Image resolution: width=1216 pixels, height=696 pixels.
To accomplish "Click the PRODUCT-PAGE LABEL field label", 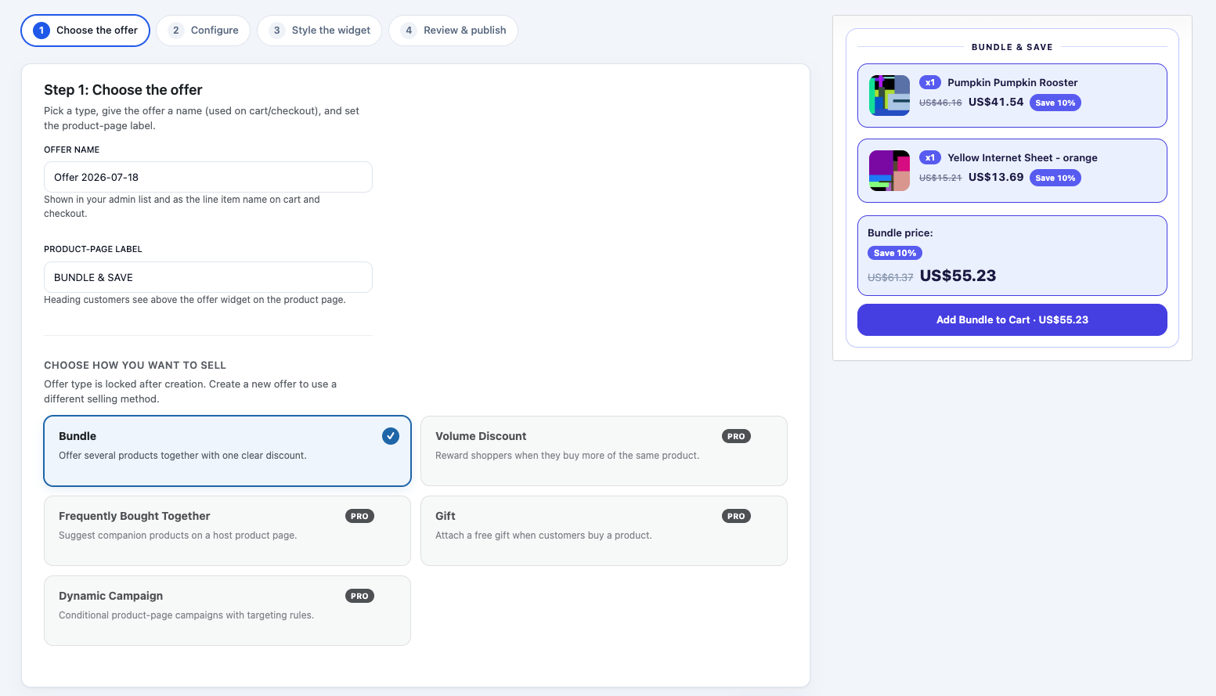I will point(93,249).
